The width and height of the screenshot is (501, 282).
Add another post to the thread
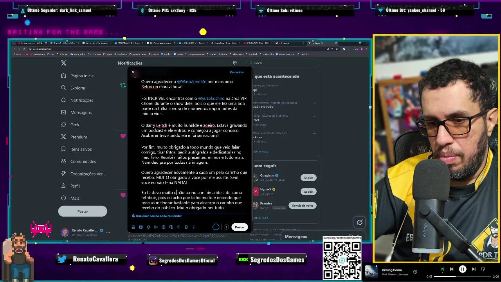tap(226, 227)
